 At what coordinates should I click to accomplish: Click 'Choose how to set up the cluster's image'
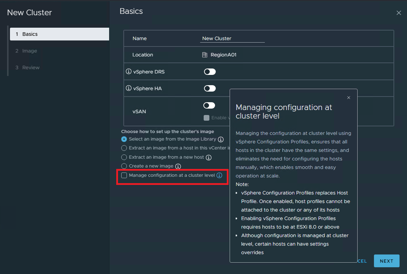(167, 131)
